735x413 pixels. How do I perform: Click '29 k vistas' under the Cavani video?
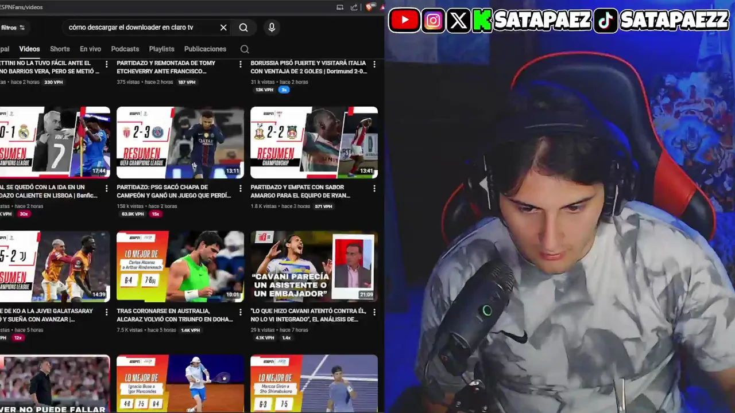263,330
